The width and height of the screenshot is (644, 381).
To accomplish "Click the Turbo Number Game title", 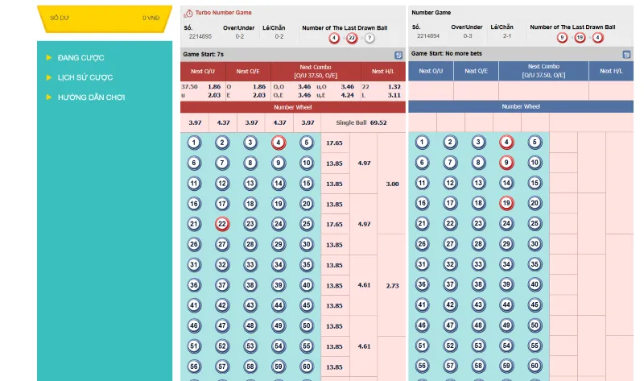I will coord(224,13).
